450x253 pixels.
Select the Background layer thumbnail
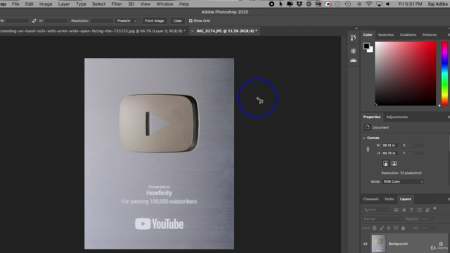378,244
